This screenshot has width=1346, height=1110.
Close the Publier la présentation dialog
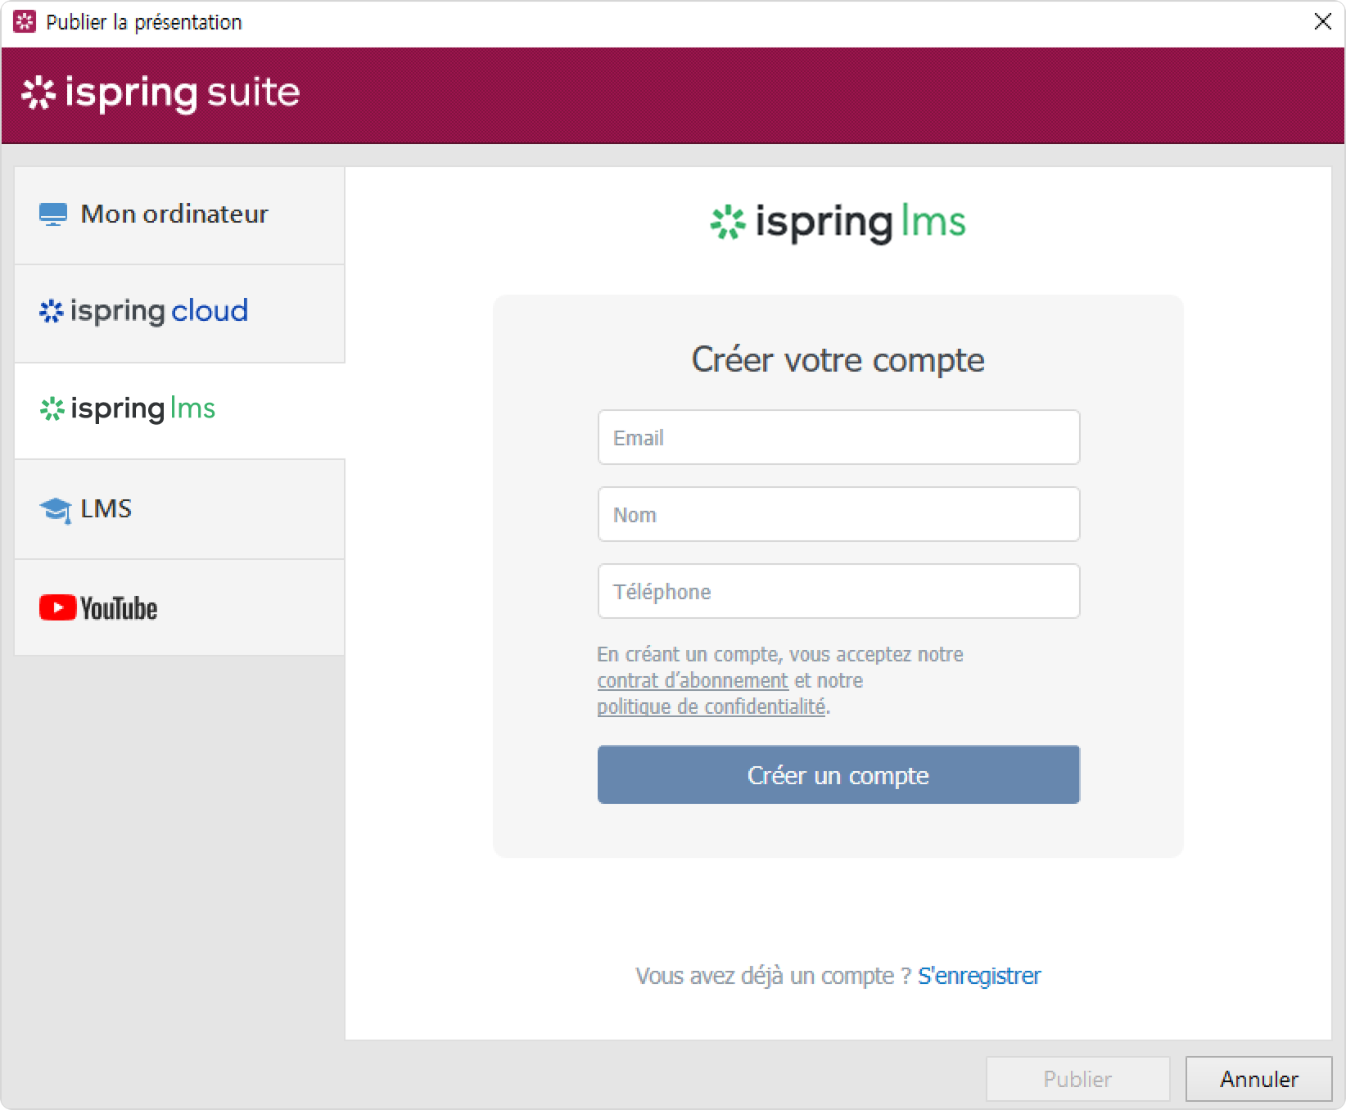tap(1322, 22)
